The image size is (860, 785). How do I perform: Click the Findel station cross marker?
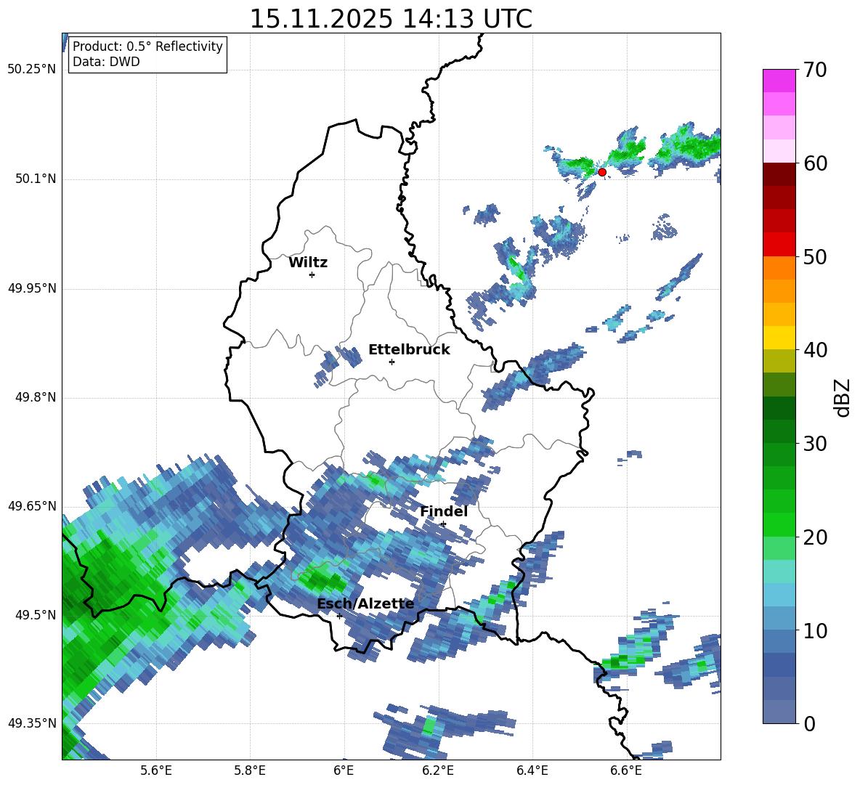coord(443,524)
